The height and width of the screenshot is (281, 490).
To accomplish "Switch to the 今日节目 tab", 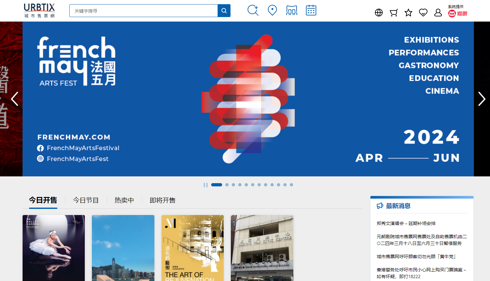I will (x=86, y=200).
